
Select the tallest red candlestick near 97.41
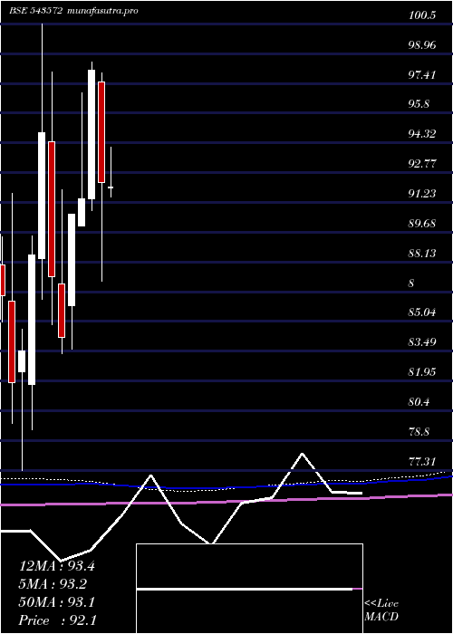(101, 132)
